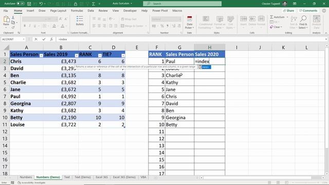Image resolution: width=329 pixels, height=185 pixels.
Task: Open the Sales Person filter dropdown
Action: (x=41, y=55)
